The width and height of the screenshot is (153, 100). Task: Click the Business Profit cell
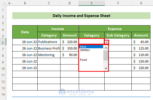click(x=49, y=48)
